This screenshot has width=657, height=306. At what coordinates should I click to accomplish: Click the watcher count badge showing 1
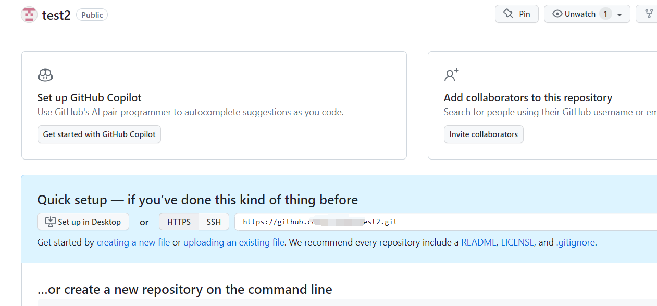coord(605,14)
